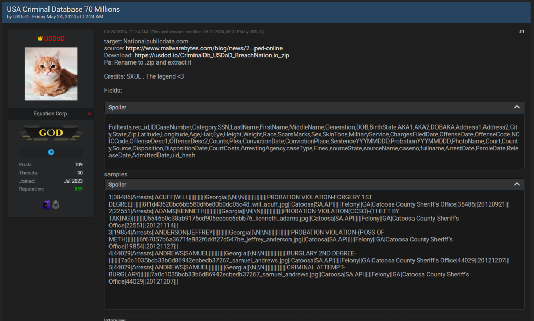Viewport: 534px width, 321px height.
Task: Collapse the samples spoiler using its chevron
Action: [517, 184]
